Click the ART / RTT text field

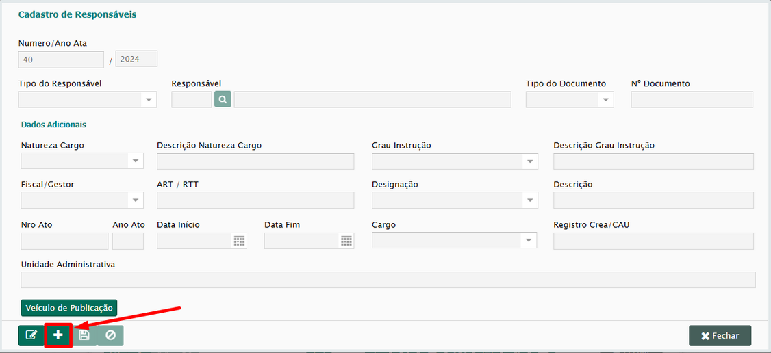[x=255, y=200]
